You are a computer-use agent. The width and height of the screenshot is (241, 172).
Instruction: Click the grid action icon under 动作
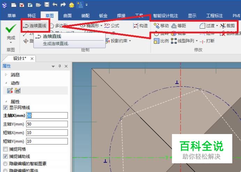click(17, 91)
